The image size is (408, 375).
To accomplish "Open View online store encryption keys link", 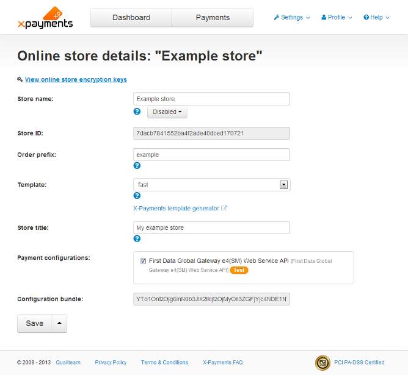I will [76, 79].
